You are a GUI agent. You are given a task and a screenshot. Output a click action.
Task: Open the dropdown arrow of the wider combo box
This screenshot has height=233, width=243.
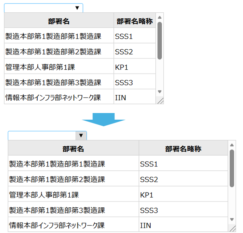[81, 136]
